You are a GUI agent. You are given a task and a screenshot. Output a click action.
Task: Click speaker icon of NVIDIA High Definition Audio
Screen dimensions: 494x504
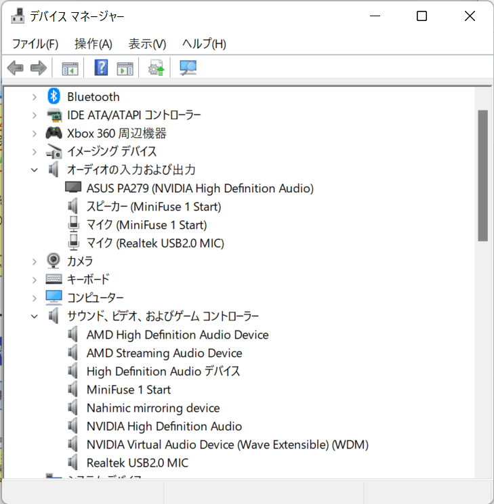tap(73, 426)
